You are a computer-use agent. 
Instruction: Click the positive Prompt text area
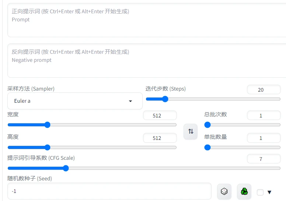coord(147,20)
